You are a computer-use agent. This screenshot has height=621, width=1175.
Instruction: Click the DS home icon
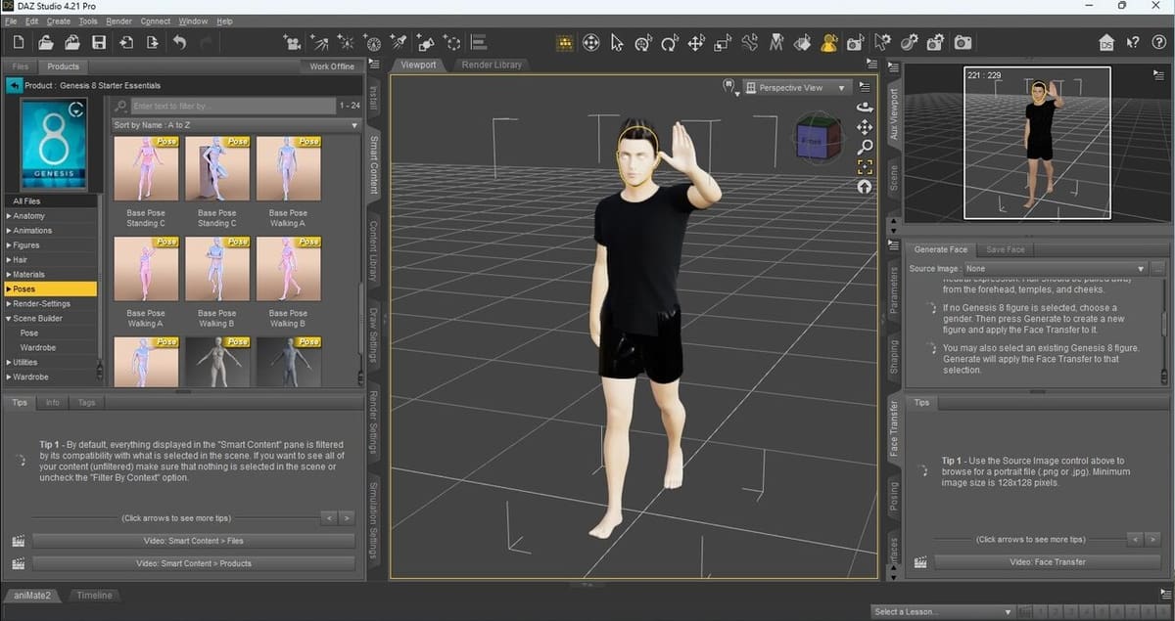coord(1106,42)
